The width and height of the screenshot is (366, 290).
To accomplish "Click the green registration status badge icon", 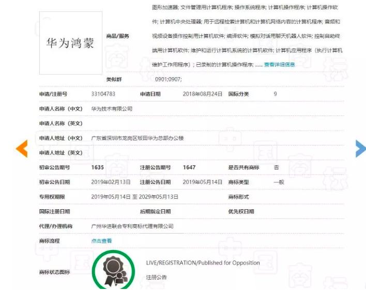I will coord(114,270).
